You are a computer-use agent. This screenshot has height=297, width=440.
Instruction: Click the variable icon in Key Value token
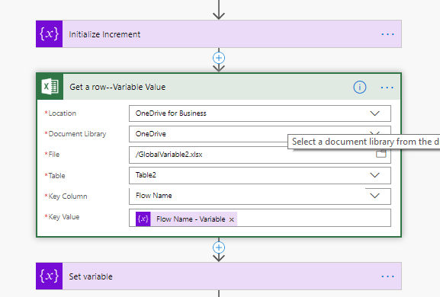143,219
